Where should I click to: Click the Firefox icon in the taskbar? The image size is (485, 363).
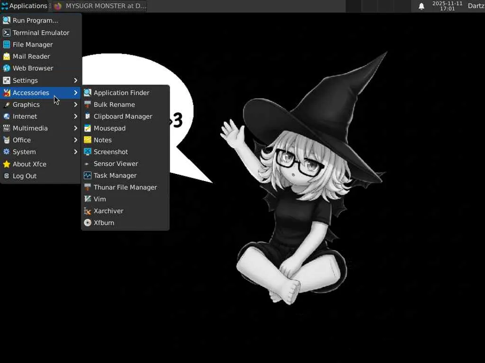tap(58, 6)
